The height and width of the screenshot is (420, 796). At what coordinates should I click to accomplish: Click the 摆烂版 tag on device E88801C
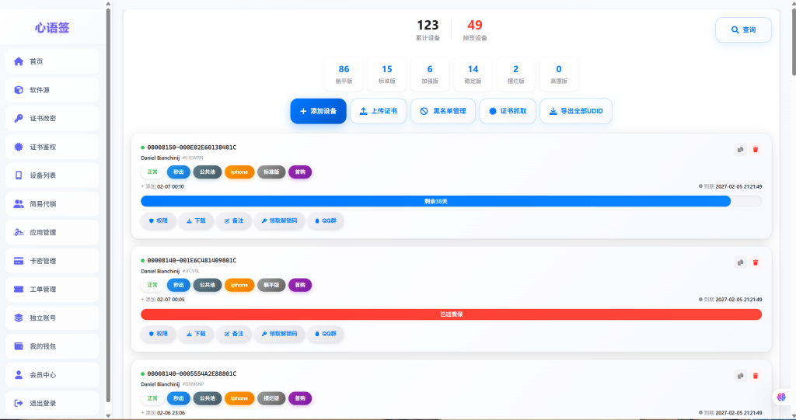click(x=271, y=398)
